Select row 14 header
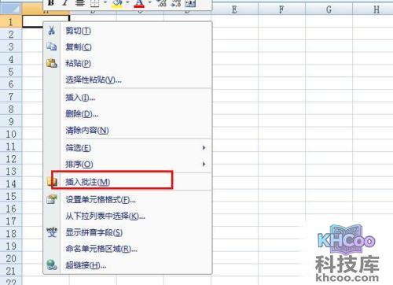 pyautogui.click(x=11, y=183)
